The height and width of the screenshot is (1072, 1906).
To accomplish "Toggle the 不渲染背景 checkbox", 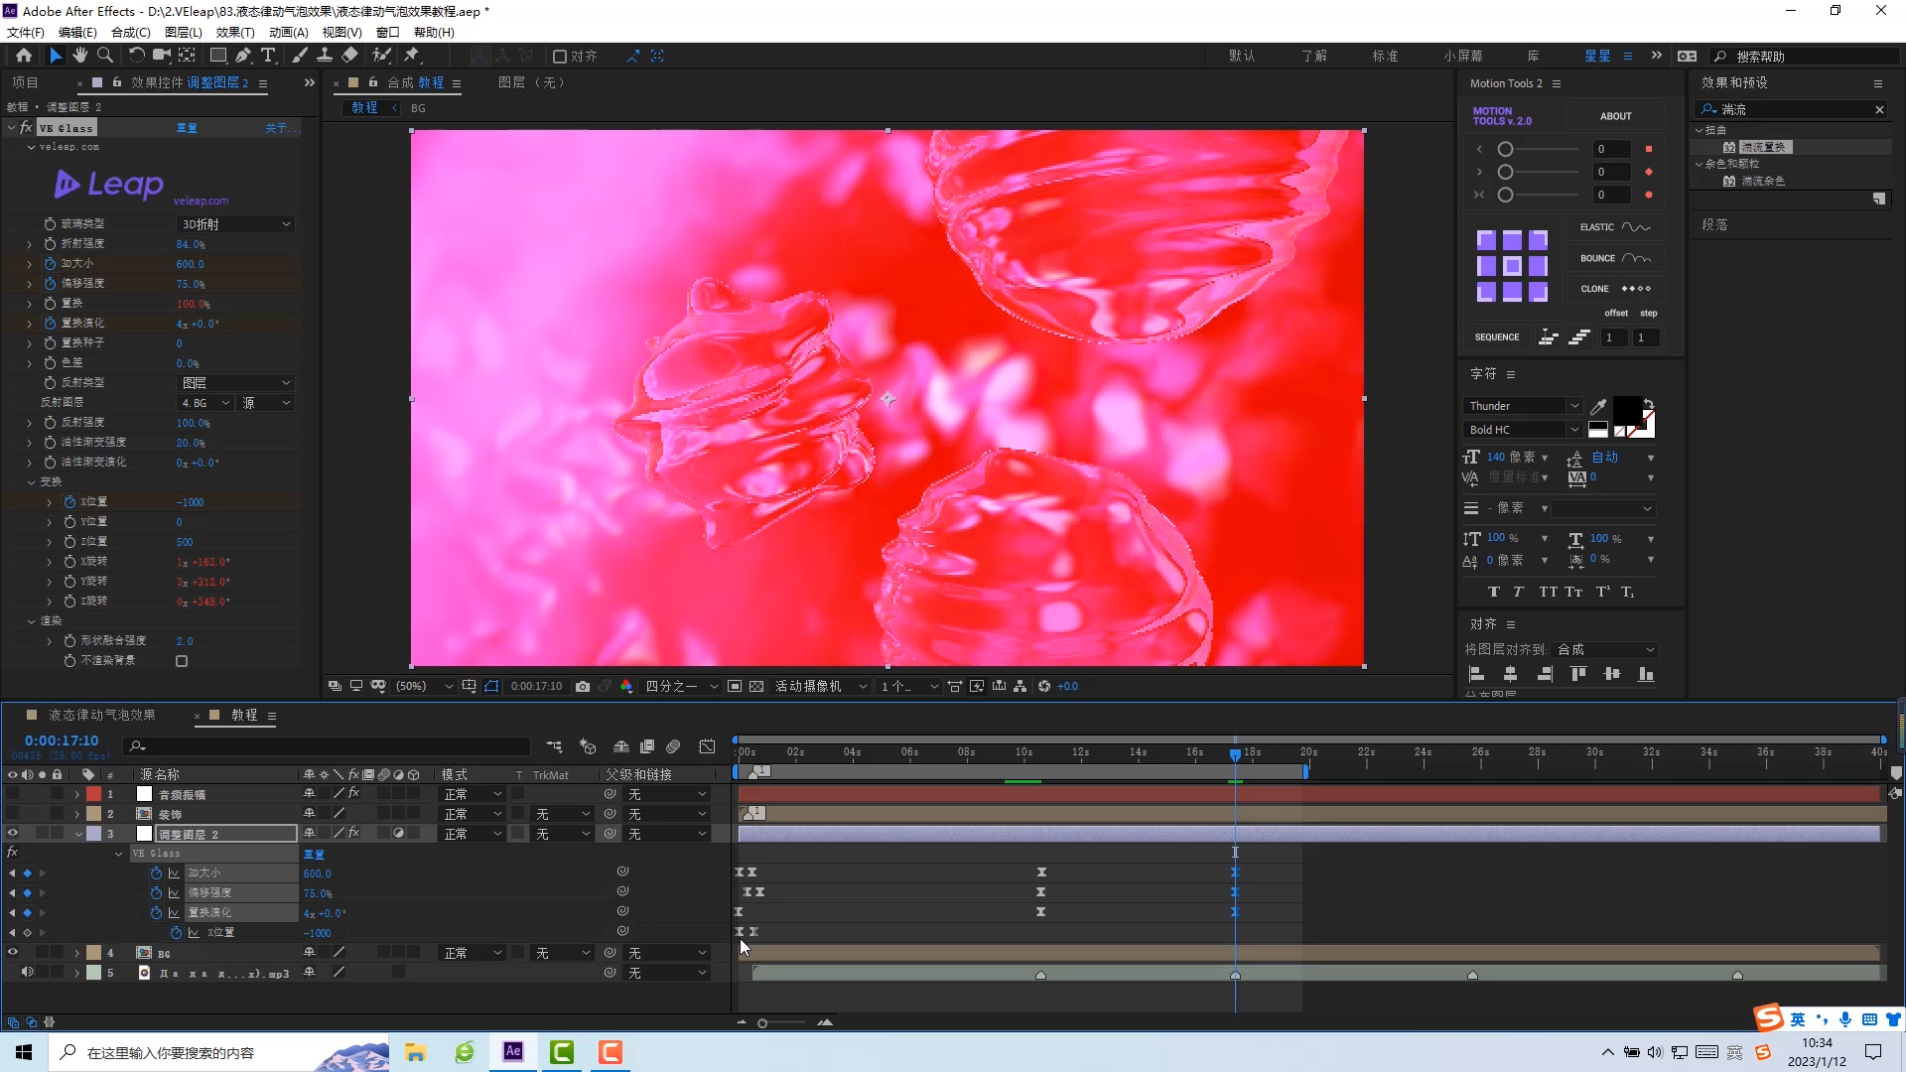I will tap(182, 661).
